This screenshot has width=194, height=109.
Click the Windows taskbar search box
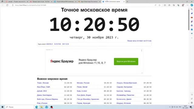19,107
